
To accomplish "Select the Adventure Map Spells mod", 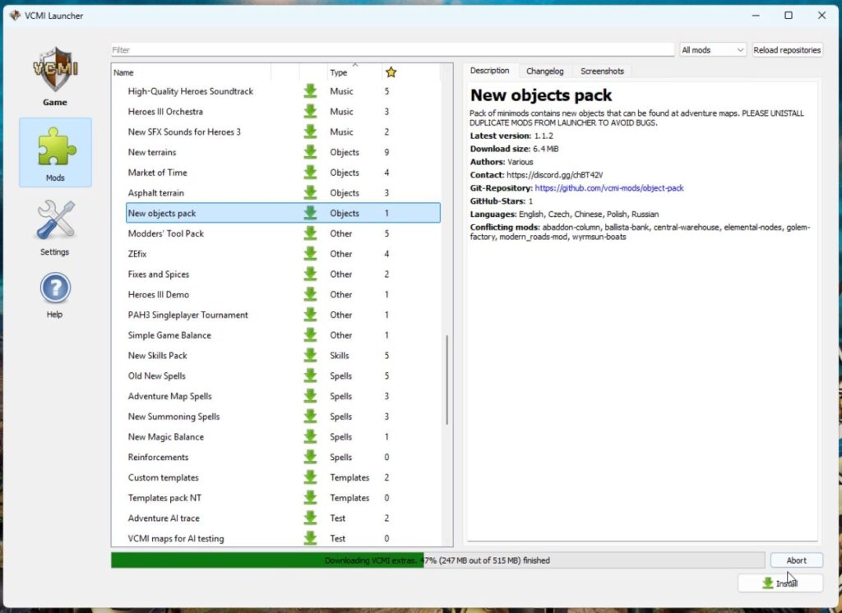I will 283,397.
